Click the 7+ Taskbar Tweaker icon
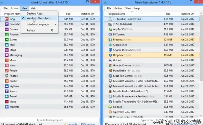 110,19
